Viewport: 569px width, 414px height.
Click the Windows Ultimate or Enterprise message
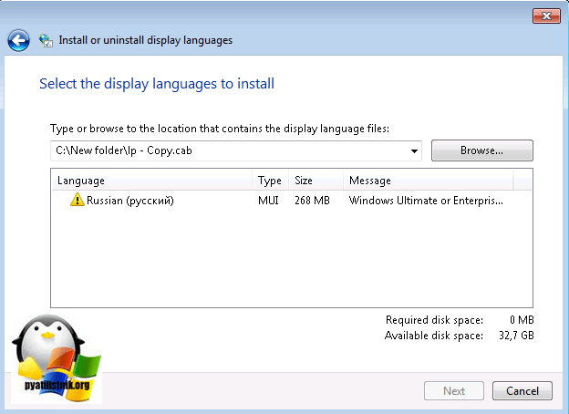426,201
